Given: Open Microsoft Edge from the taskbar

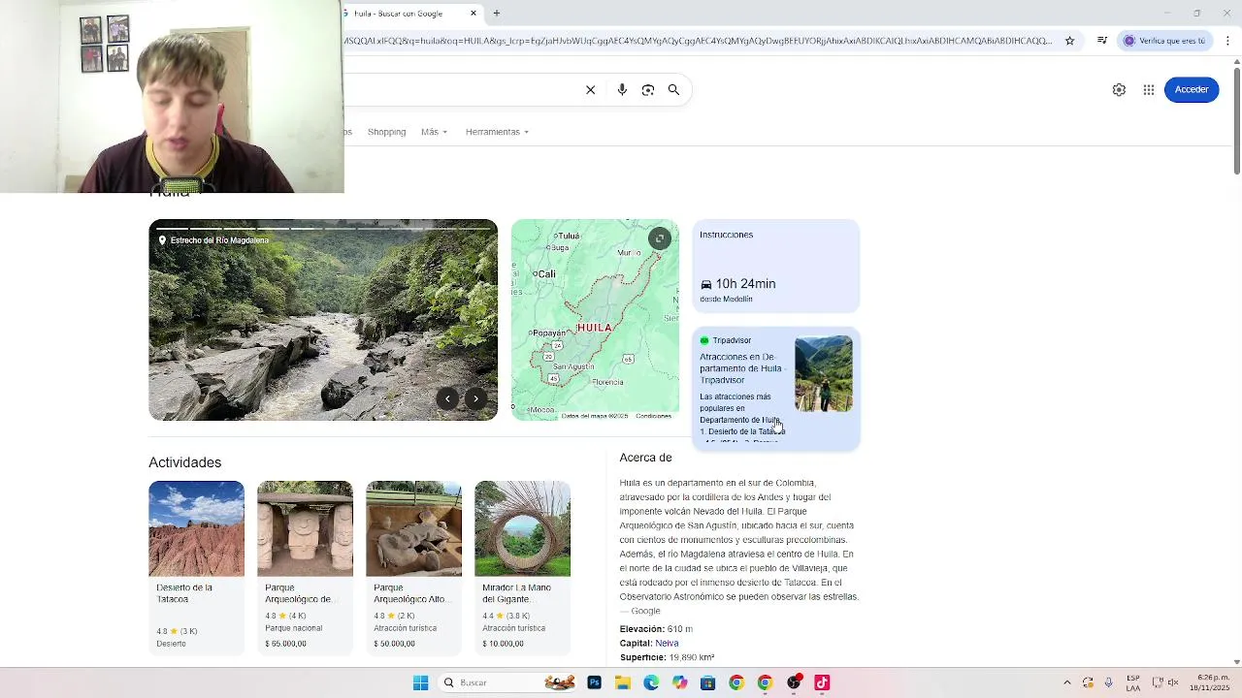Looking at the screenshot, I should click(651, 682).
